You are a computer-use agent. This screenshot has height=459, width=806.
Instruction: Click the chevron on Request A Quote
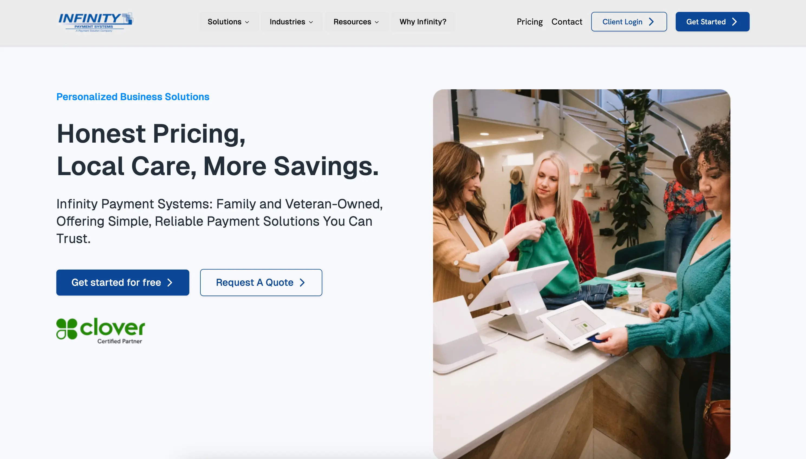click(302, 283)
